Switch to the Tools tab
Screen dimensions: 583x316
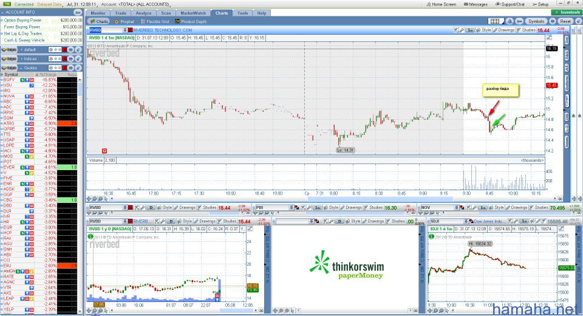click(242, 13)
